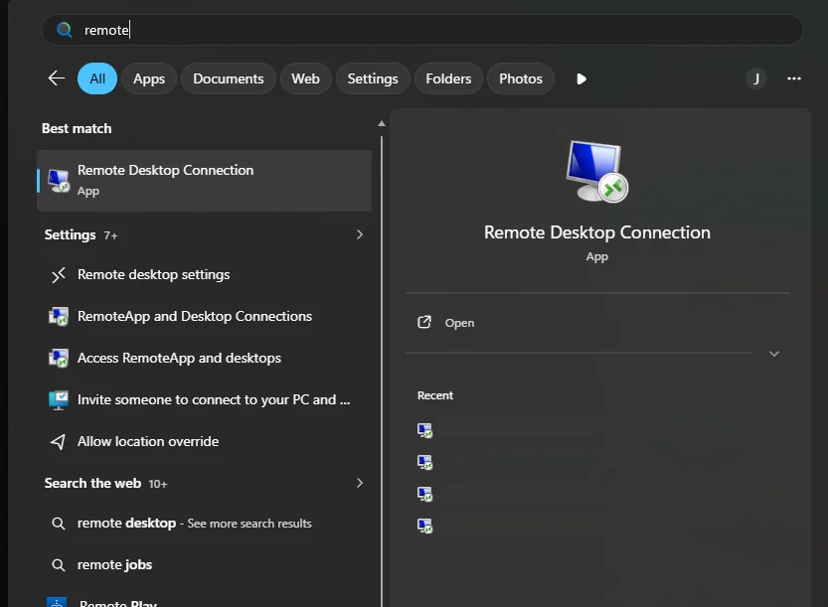The width and height of the screenshot is (828, 607).
Task: Show more filters with the play arrow
Action: tap(580, 79)
